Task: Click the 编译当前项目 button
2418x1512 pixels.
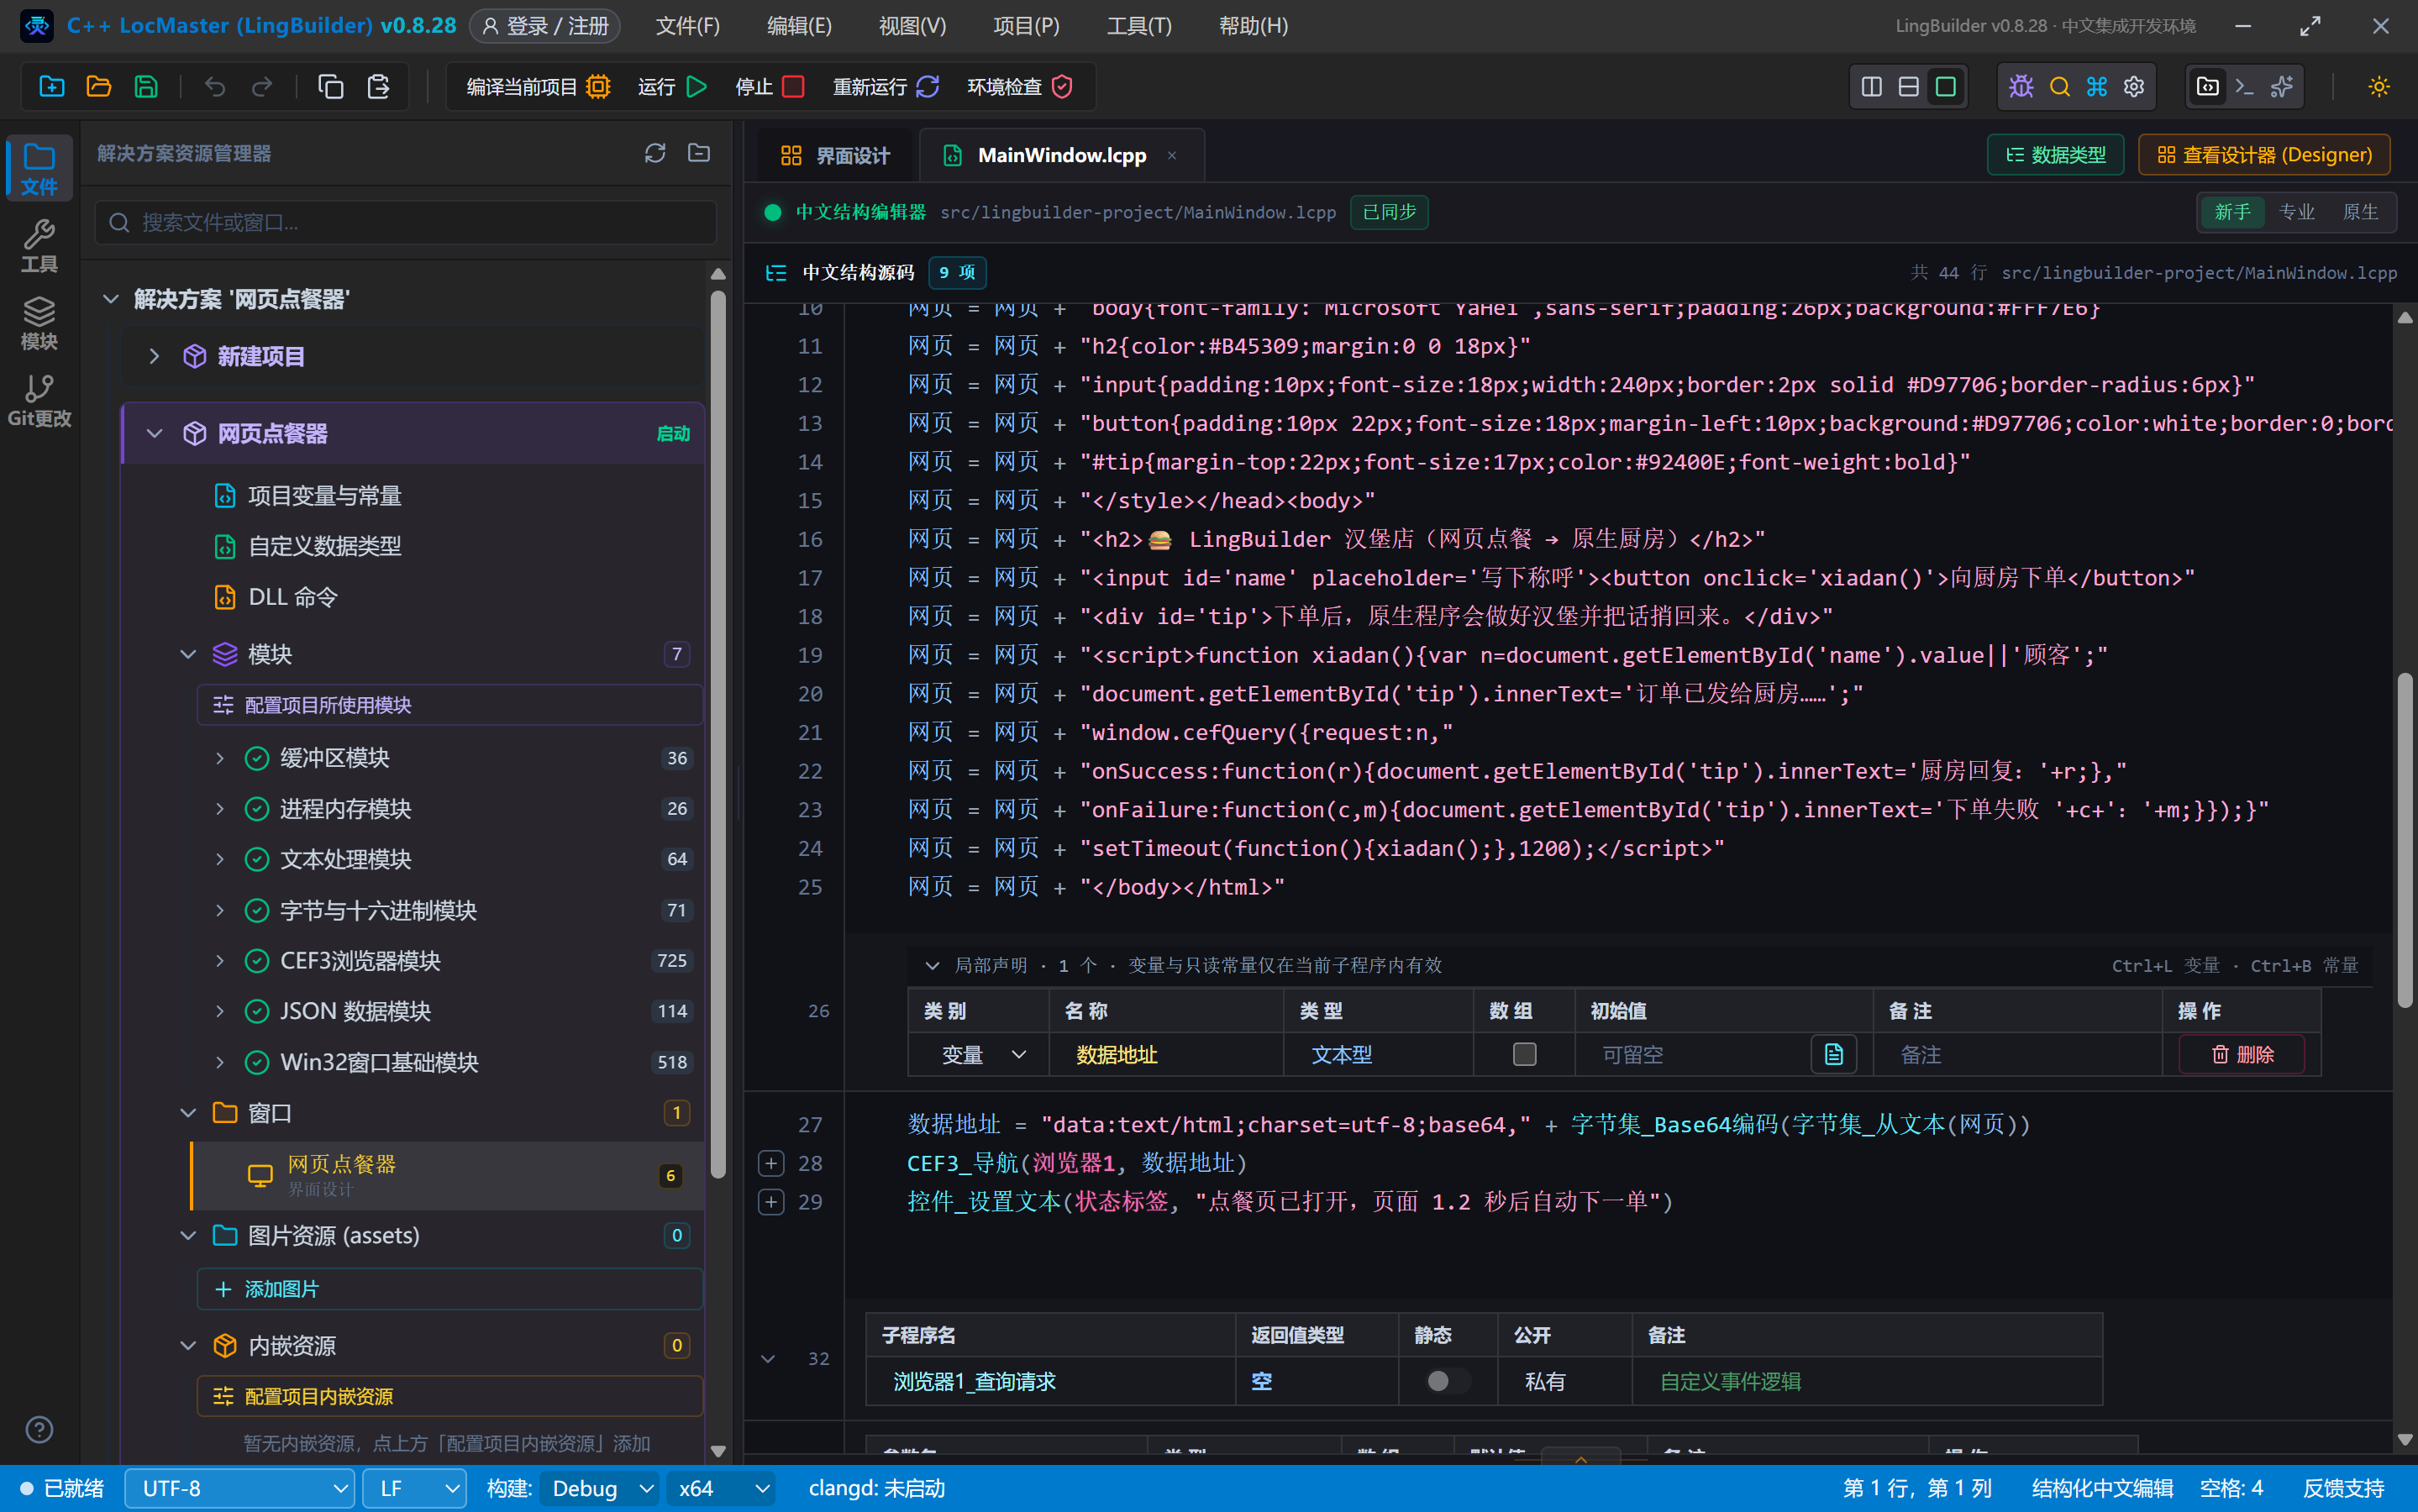Action: tap(538, 87)
